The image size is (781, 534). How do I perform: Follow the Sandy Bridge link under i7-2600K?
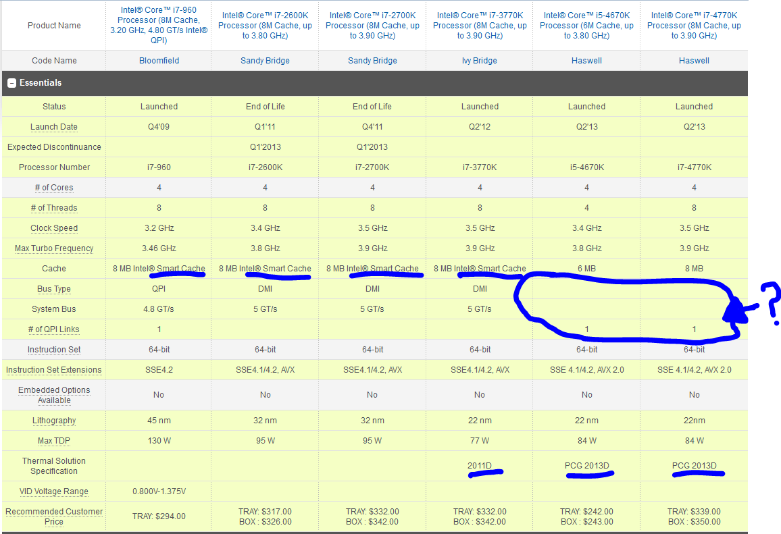click(x=265, y=61)
